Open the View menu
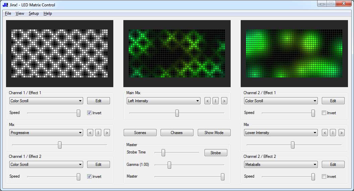 coord(20,13)
